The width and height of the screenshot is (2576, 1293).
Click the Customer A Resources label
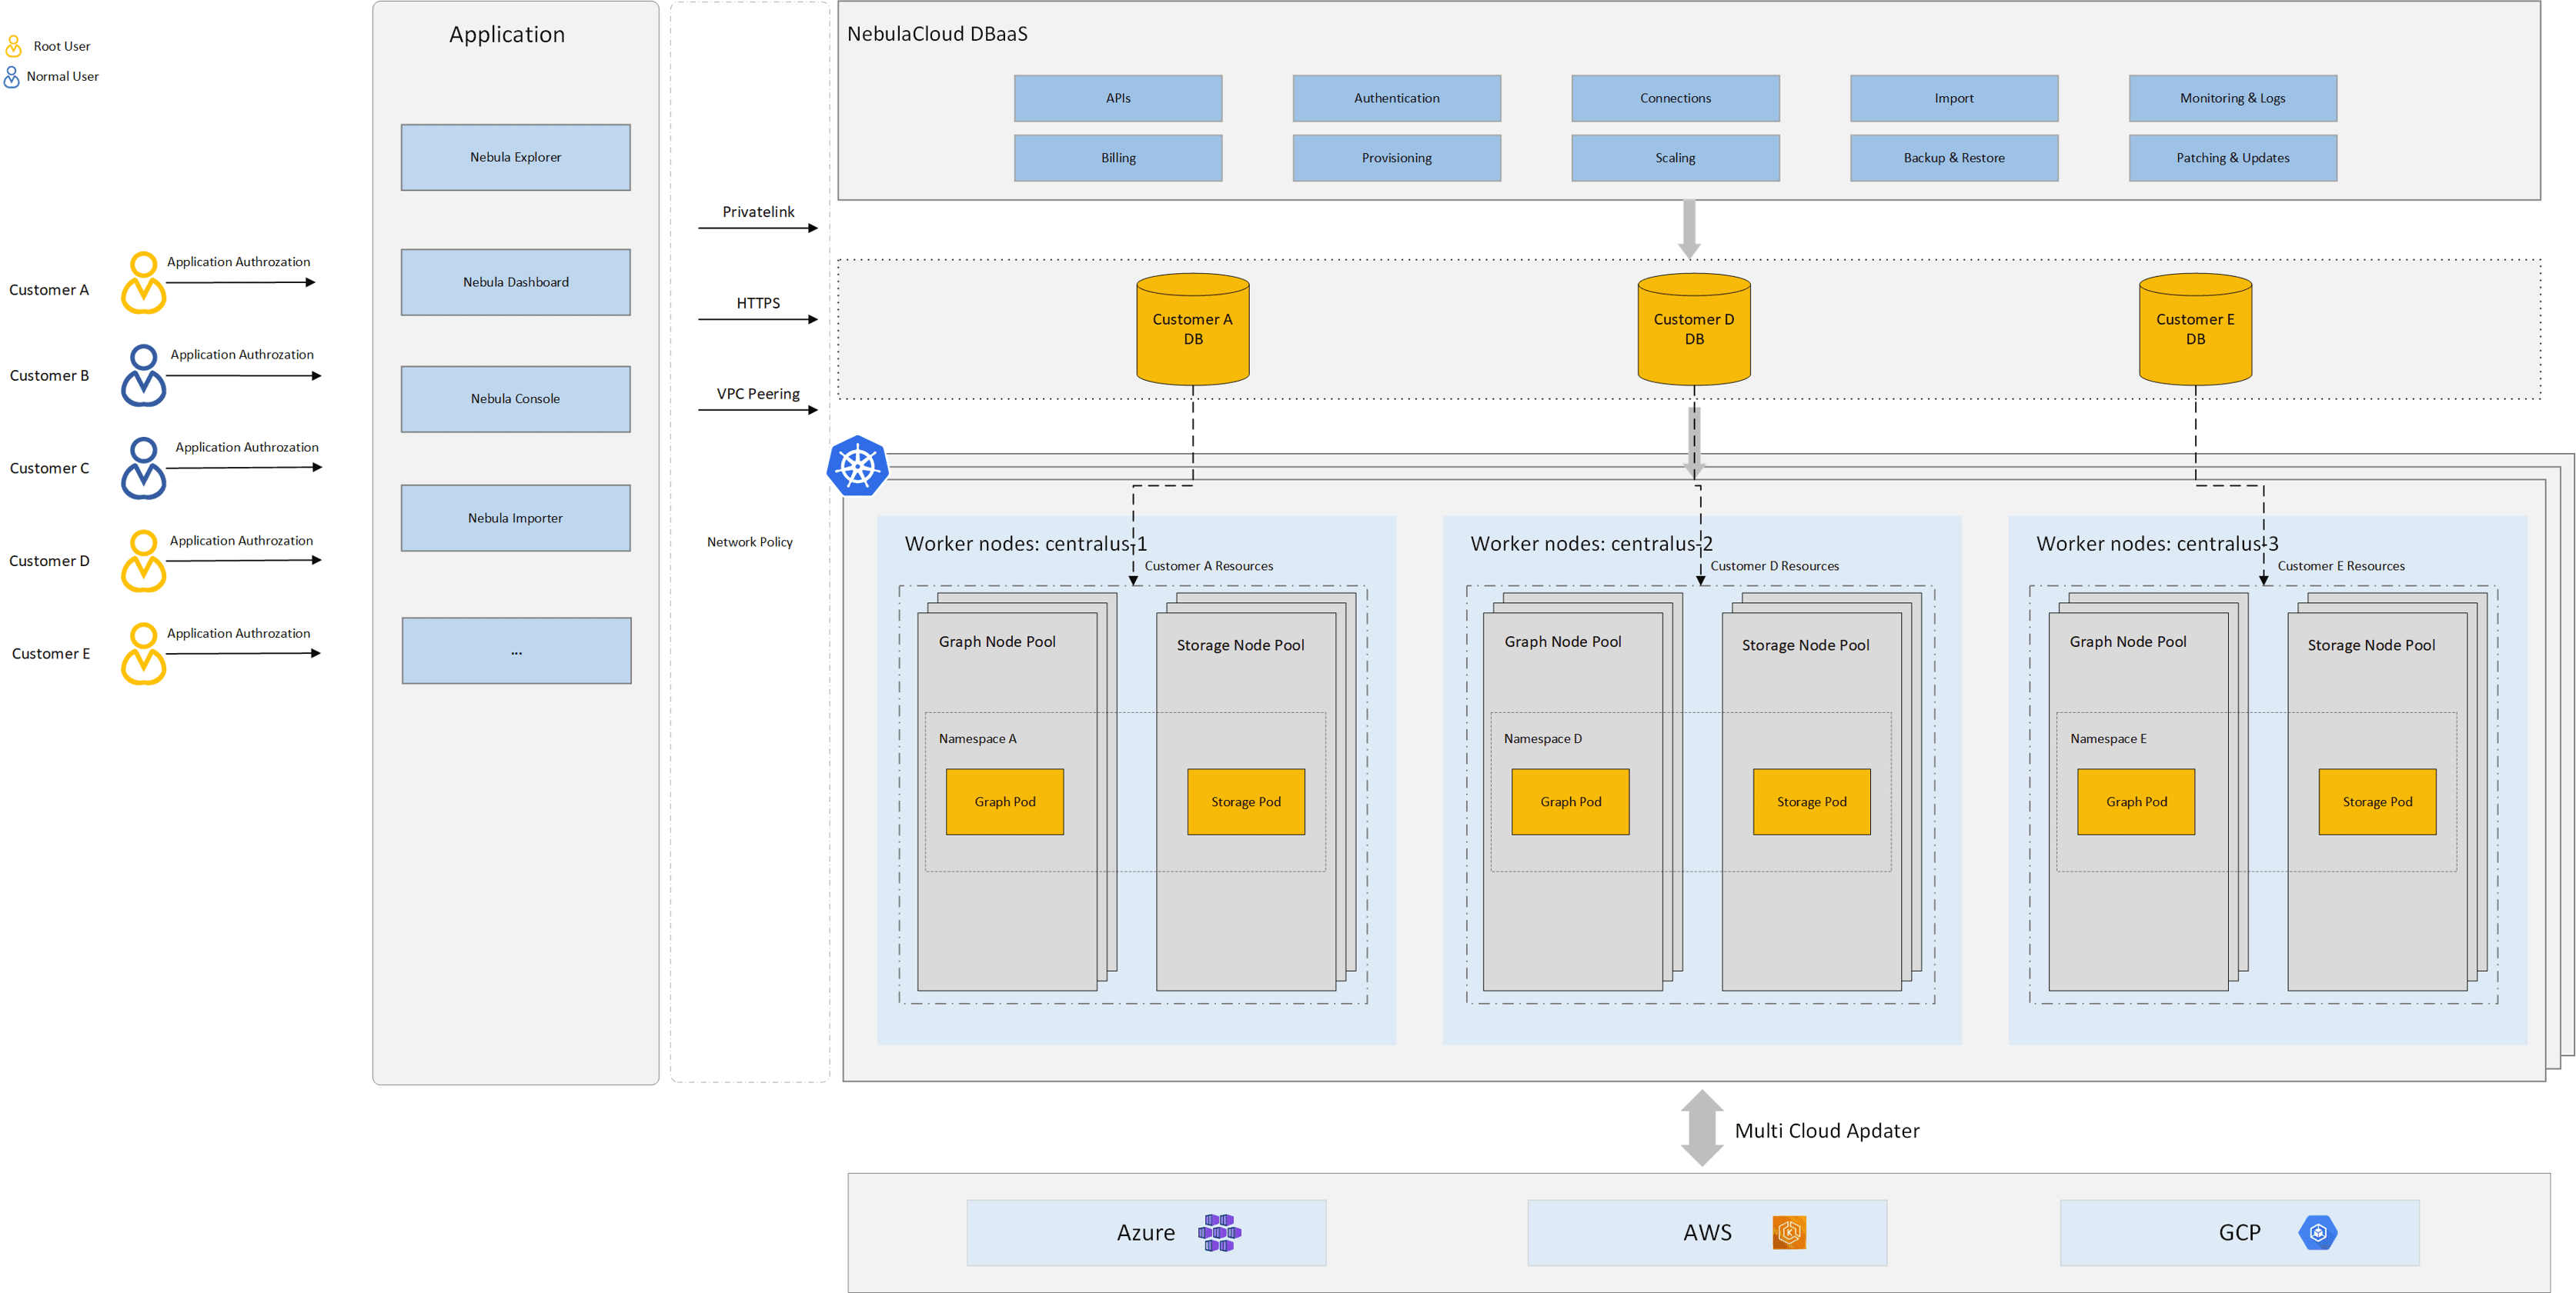1209,567
